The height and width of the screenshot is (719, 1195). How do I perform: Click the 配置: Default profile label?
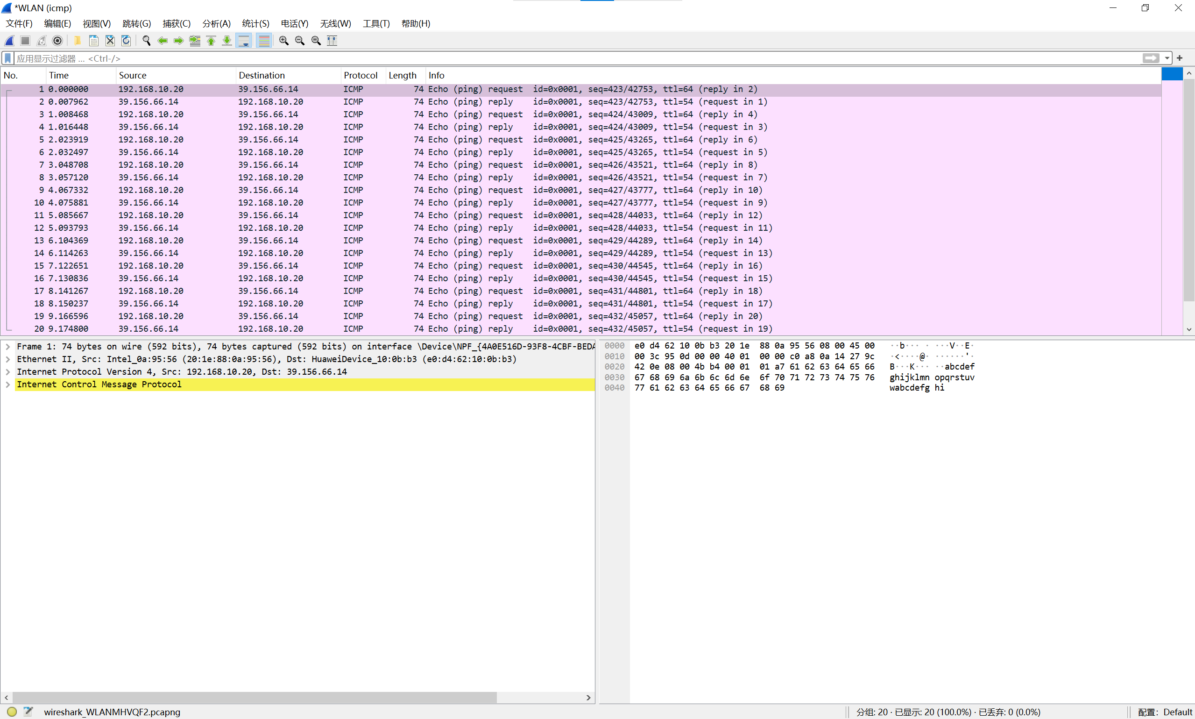coord(1165,712)
